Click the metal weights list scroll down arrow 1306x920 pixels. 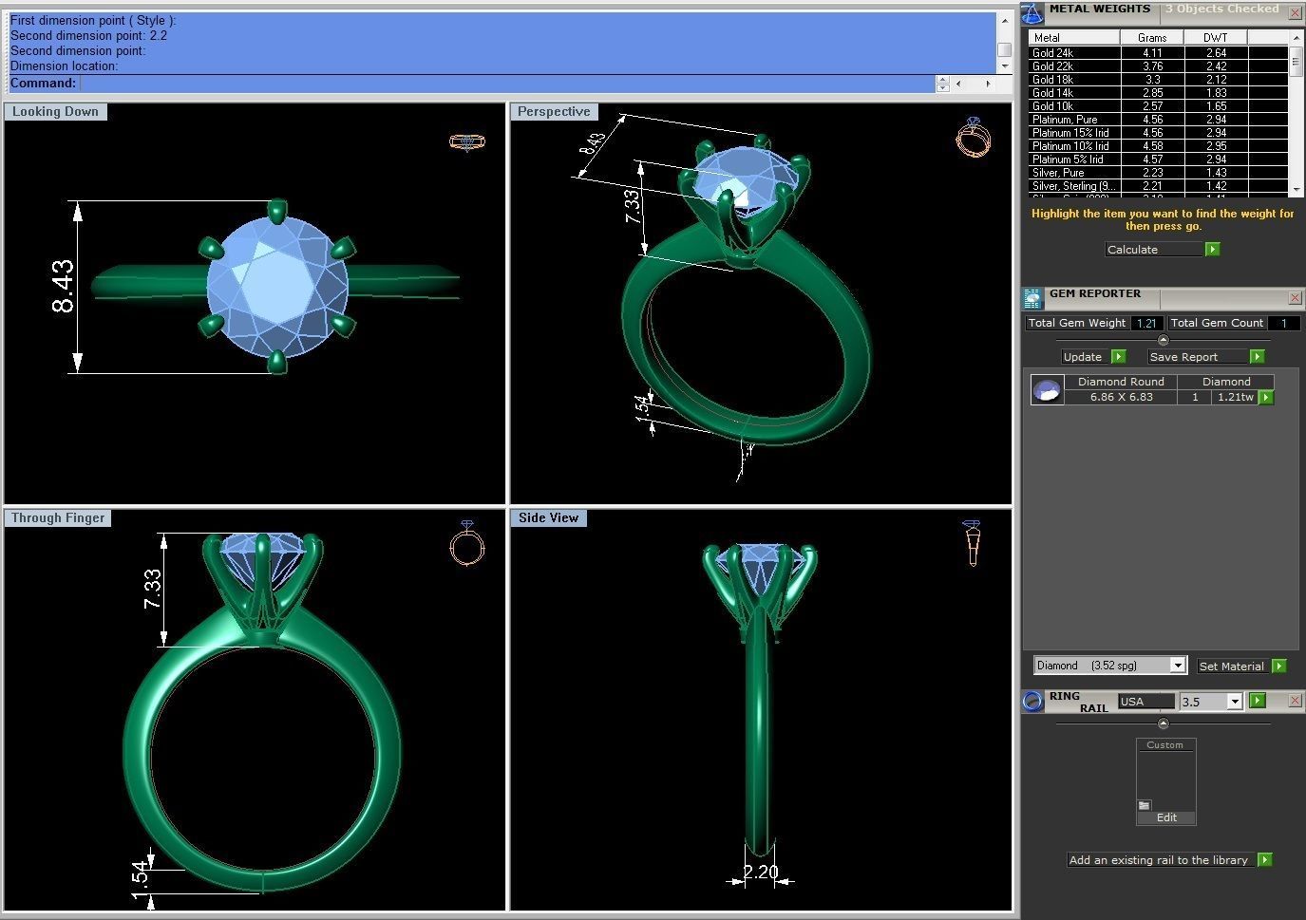click(x=1296, y=189)
